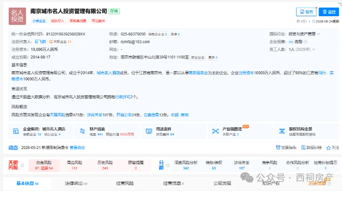Image resolution: width=342 pixels, height=203 pixels.
Task: Open 关联企业 21 badge
Action: coord(60,42)
